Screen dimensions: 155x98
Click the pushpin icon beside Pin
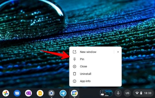click(75, 59)
